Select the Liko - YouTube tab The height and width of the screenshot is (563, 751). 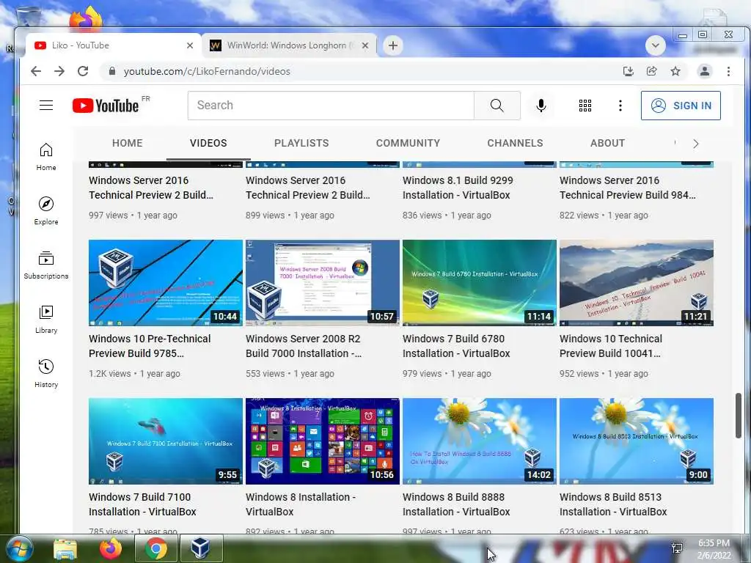(x=114, y=45)
